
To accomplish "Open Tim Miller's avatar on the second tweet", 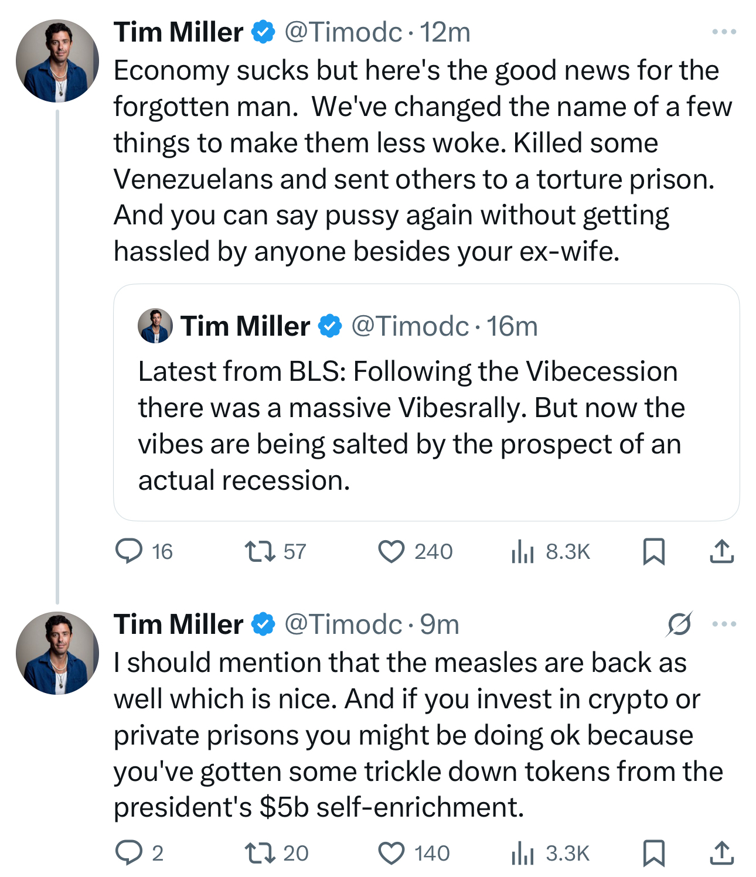I will pos(57,653).
